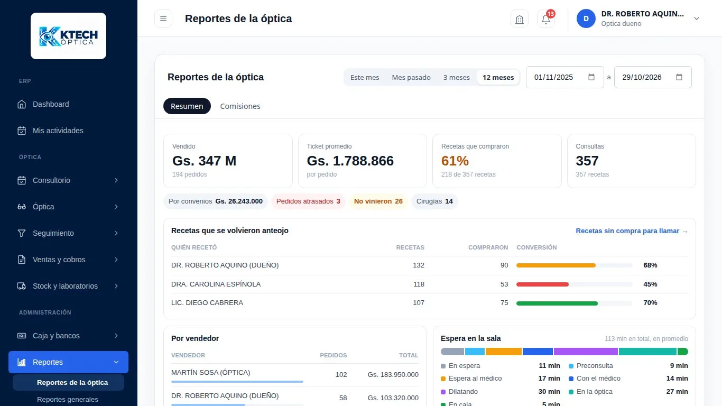The height and width of the screenshot is (406, 722).
Task: Click the Cirugías 14 chip
Action: (434, 201)
